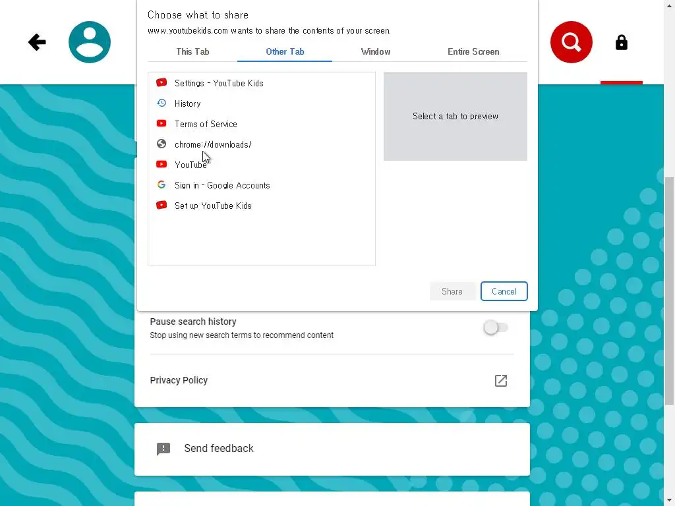Click the YouTube row's red favicon
Viewport: 675px width, 506px height.
pos(161,164)
